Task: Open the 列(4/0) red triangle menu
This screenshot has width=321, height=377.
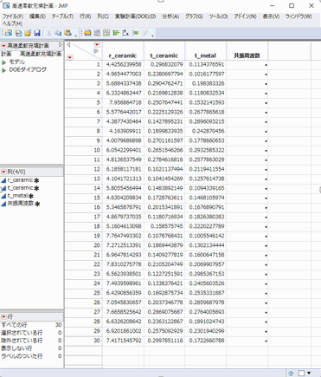Action: pyautogui.click(x=3, y=172)
